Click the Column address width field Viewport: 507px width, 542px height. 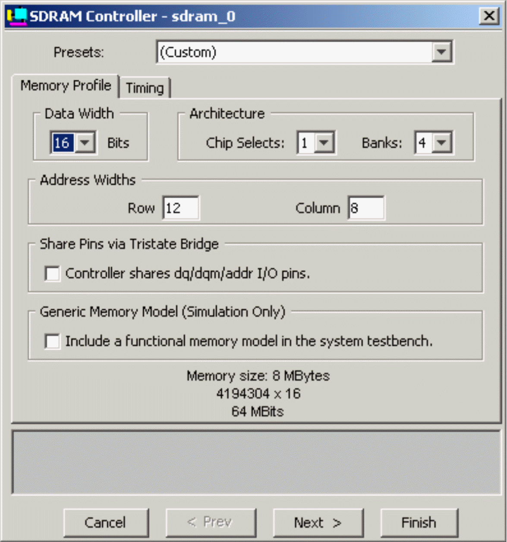[x=366, y=208]
